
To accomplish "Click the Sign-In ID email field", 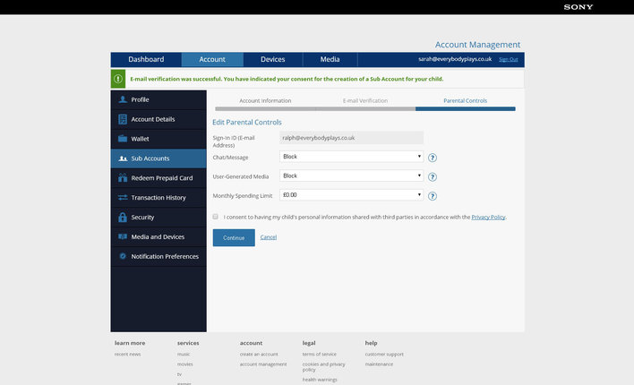I will point(351,138).
